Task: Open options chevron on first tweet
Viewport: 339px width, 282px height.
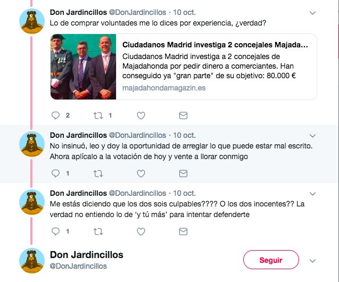Action: pyautogui.click(x=312, y=13)
